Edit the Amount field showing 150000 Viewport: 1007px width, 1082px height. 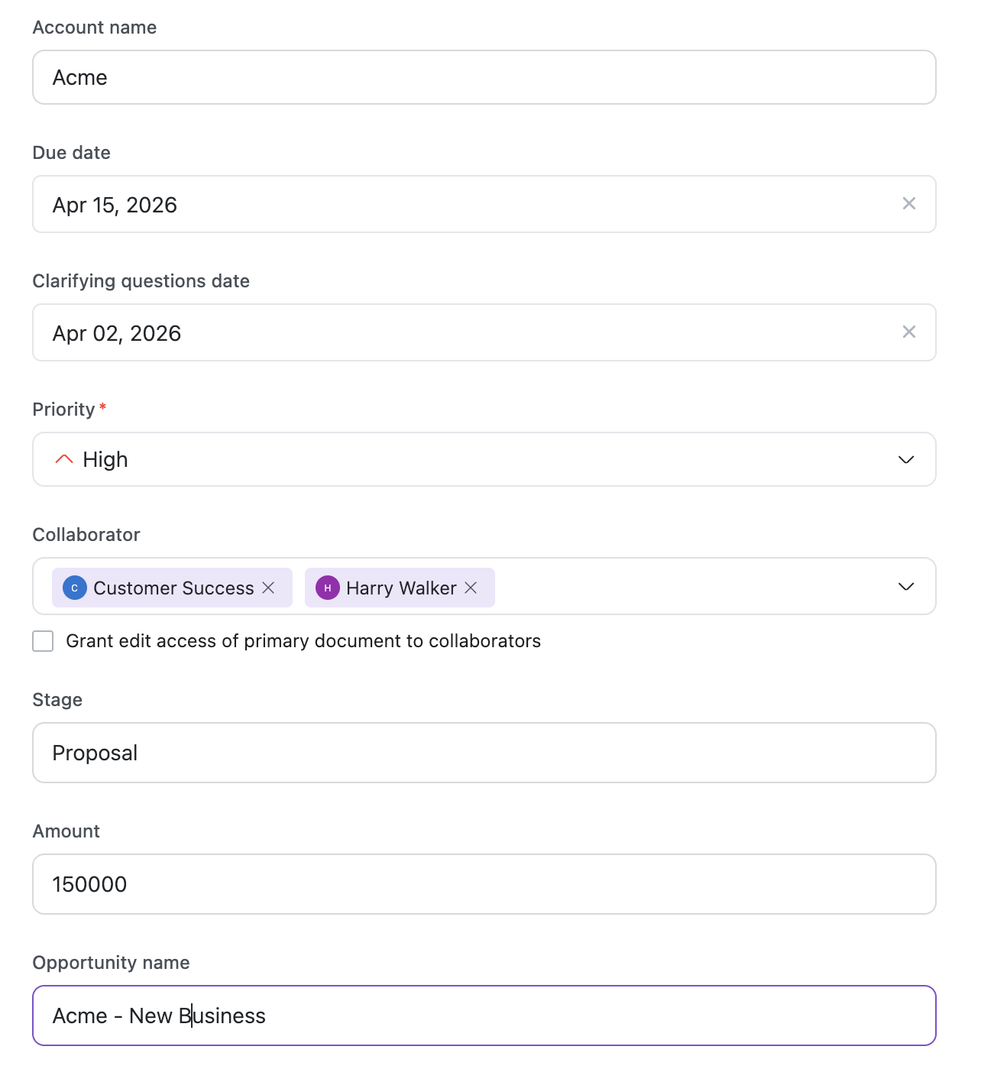coord(484,884)
